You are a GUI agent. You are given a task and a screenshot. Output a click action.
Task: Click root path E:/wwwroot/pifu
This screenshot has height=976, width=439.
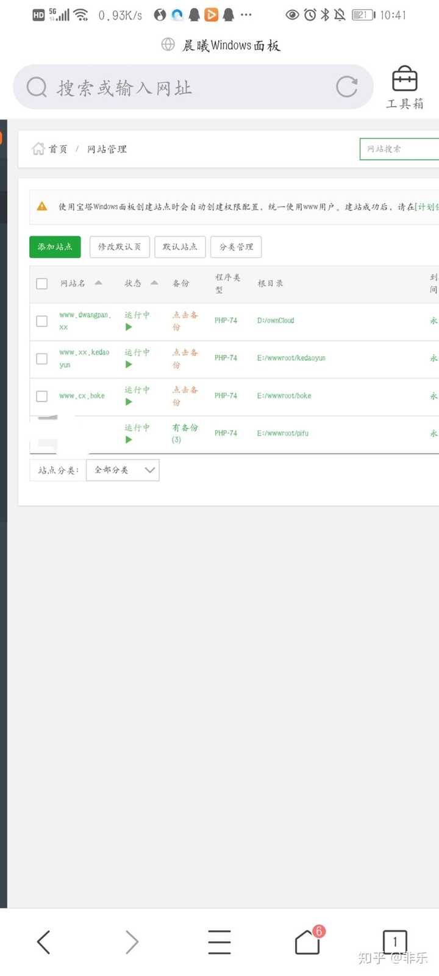pyautogui.click(x=283, y=433)
